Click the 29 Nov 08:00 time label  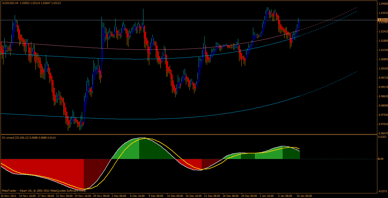101,196
